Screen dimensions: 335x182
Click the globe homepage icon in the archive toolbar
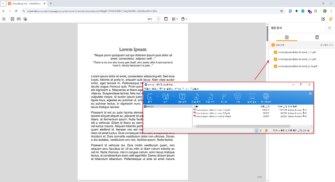click(266, 97)
